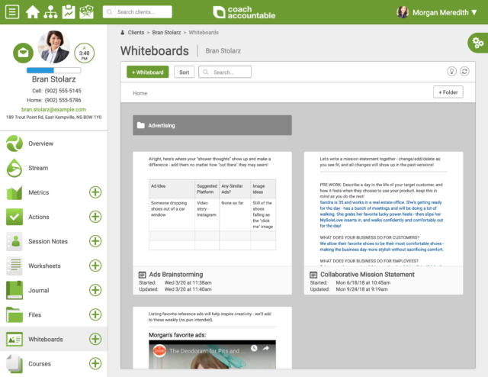
Task: Click the Home phone number (902) 555-5786
Action: 63,100
